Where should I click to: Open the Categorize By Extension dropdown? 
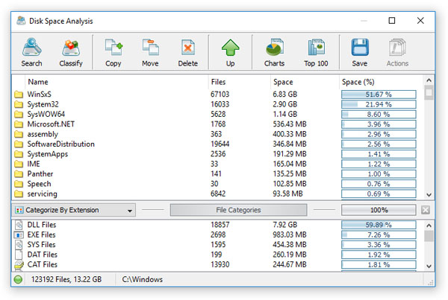pos(74,210)
